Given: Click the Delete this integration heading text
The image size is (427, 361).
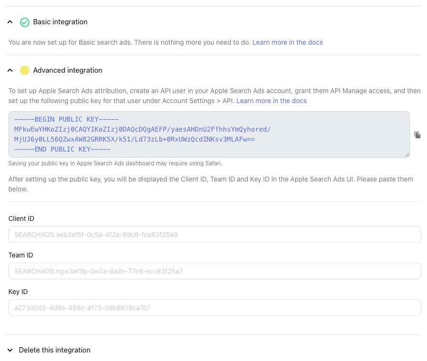Looking at the screenshot, I should [55, 350].
